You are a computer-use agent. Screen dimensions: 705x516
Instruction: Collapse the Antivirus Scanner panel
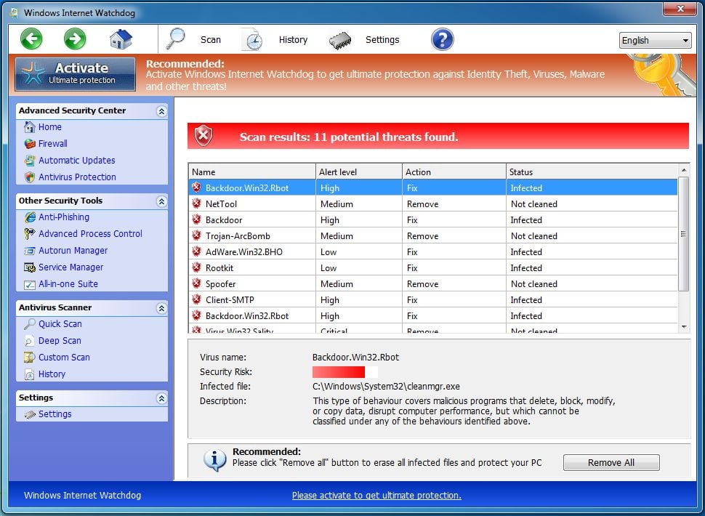pos(161,308)
